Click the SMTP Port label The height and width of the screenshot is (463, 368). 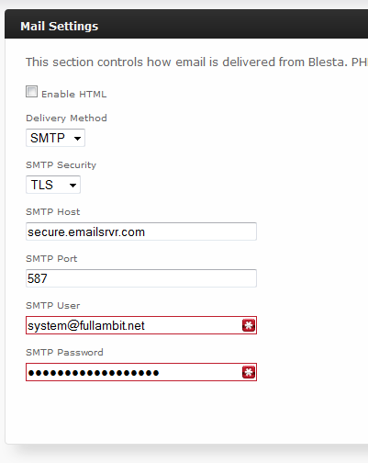(x=51, y=259)
